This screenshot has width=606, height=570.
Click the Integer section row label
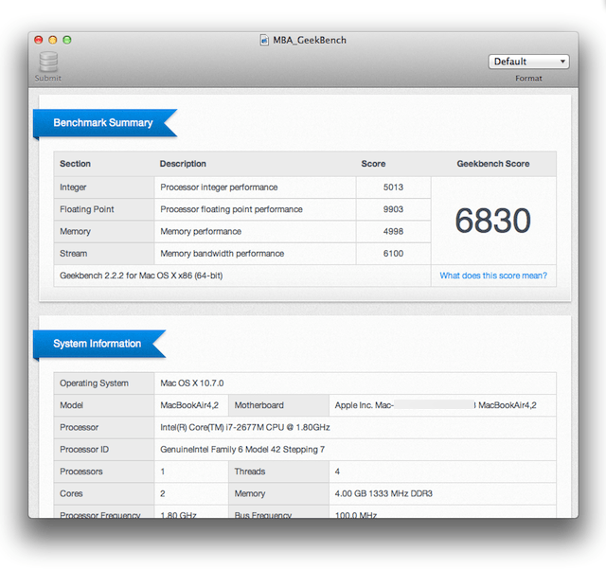73,187
